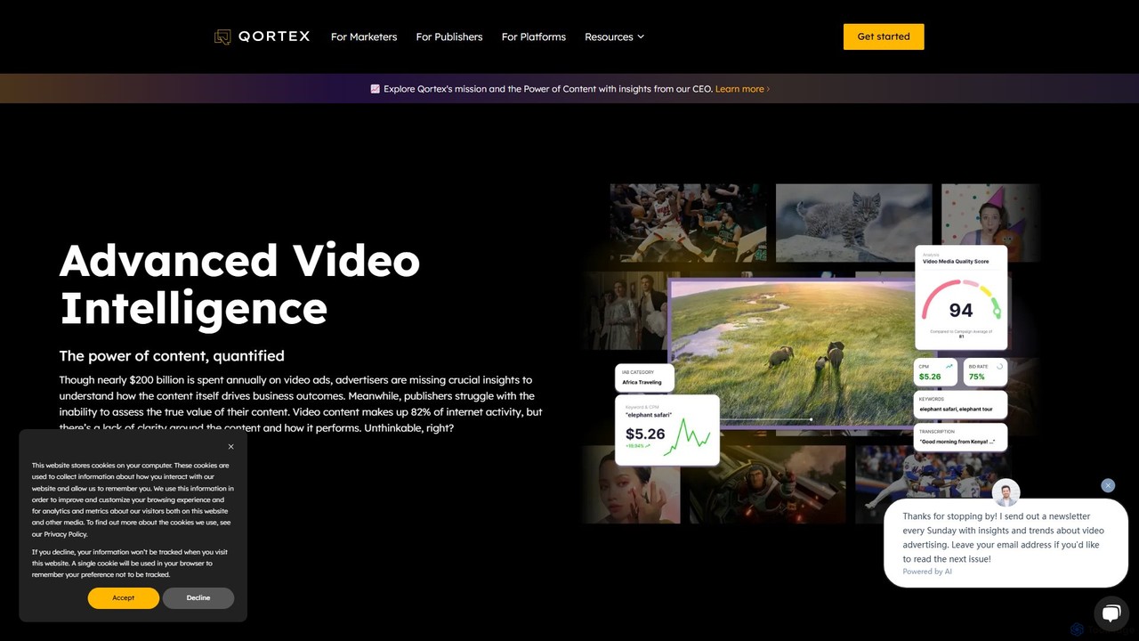This screenshot has height=641, width=1139.
Task: Expand the Resources dropdown menu
Action: pos(614,37)
